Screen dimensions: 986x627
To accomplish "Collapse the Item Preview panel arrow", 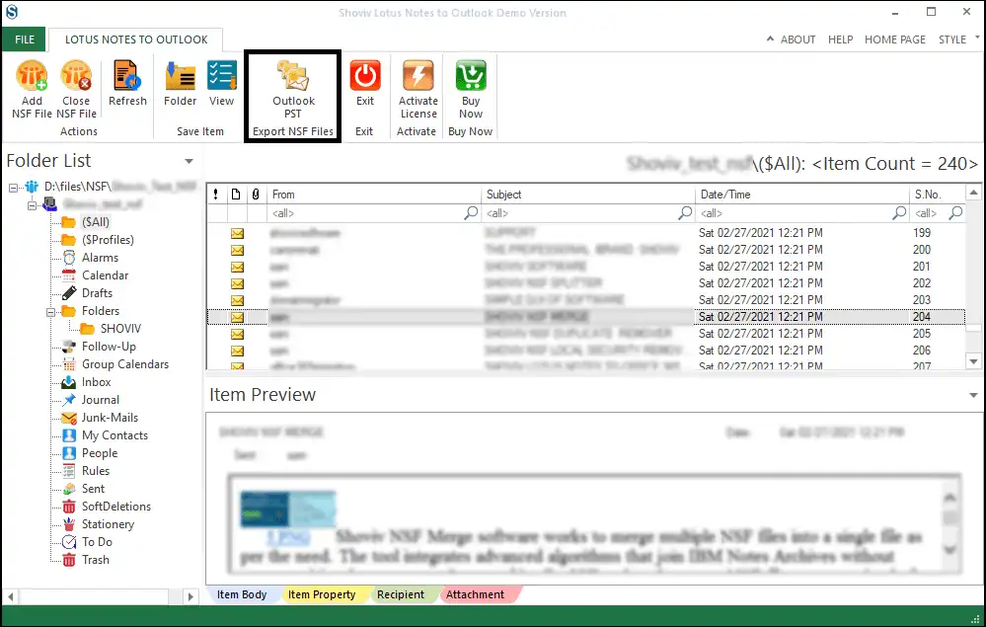I will tap(973, 395).
